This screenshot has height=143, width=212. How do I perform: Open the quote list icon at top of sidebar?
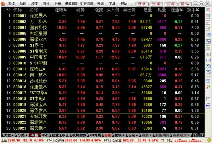pyautogui.click(x=208, y=10)
